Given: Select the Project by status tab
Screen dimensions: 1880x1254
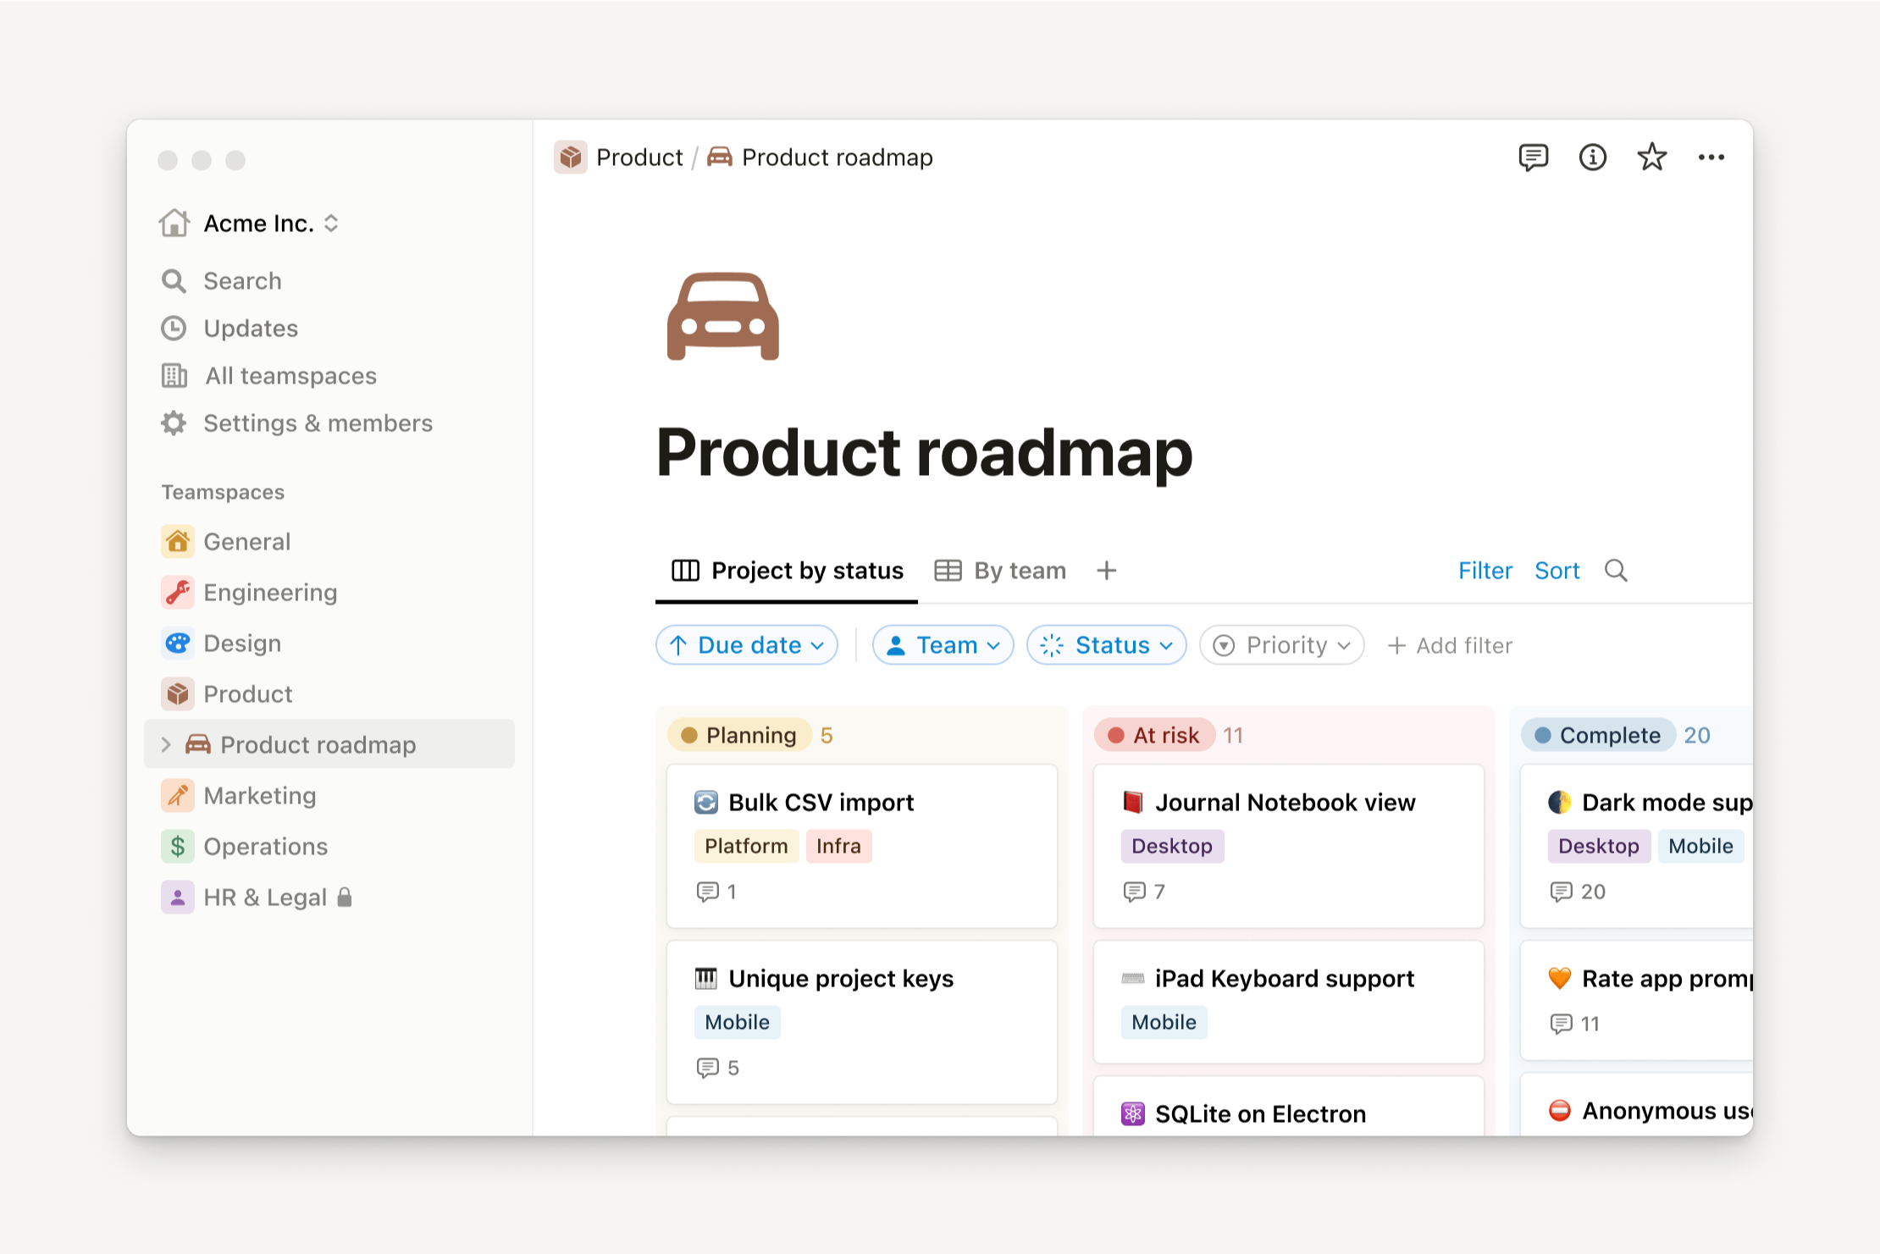Looking at the screenshot, I should coord(788,571).
